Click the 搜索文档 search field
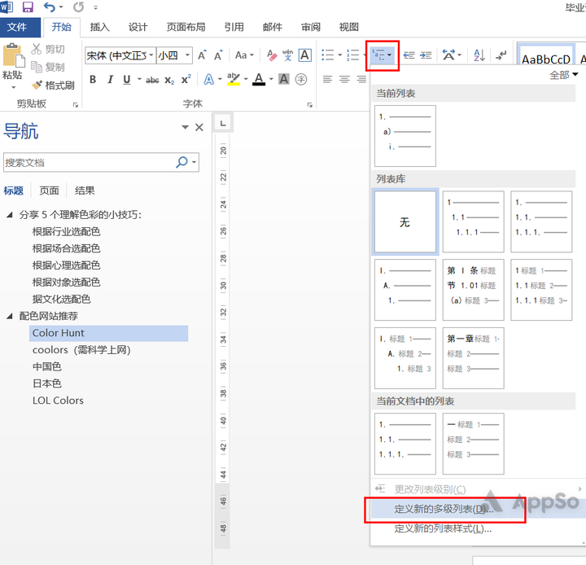Image resolution: width=586 pixels, height=565 pixels. [x=89, y=162]
